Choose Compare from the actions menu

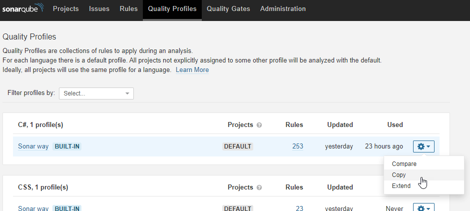tap(404, 164)
